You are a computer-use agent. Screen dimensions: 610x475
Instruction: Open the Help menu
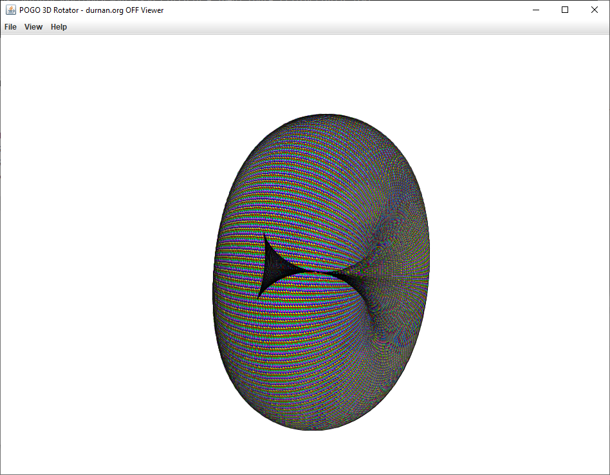(x=59, y=26)
